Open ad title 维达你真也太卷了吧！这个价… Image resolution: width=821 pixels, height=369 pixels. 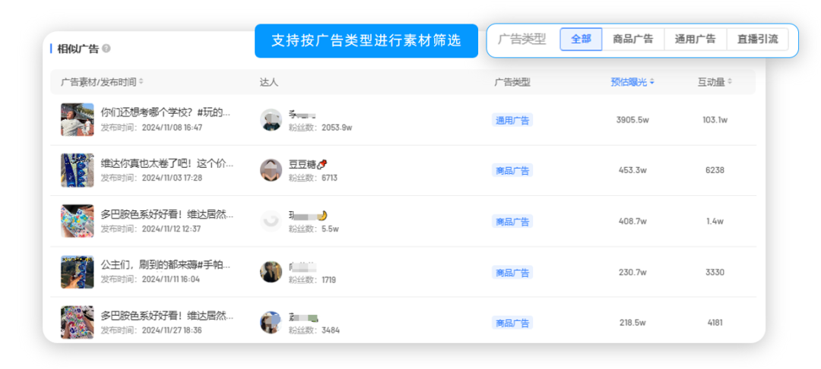pos(167,163)
